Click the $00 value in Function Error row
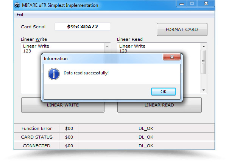Viewport: 229px width, 162px height. click(x=69, y=128)
